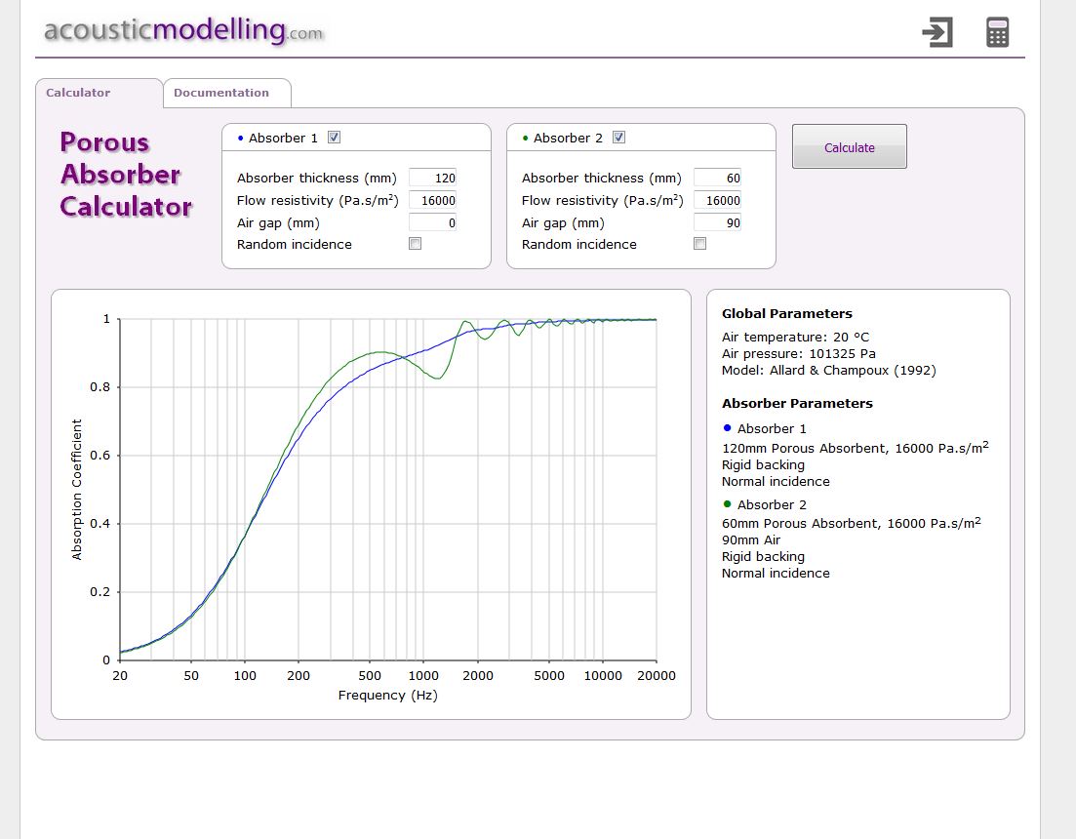This screenshot has height=839, width=1076.
Task: Click the '20000' frequency axis tick label
Action: point(657,676)
